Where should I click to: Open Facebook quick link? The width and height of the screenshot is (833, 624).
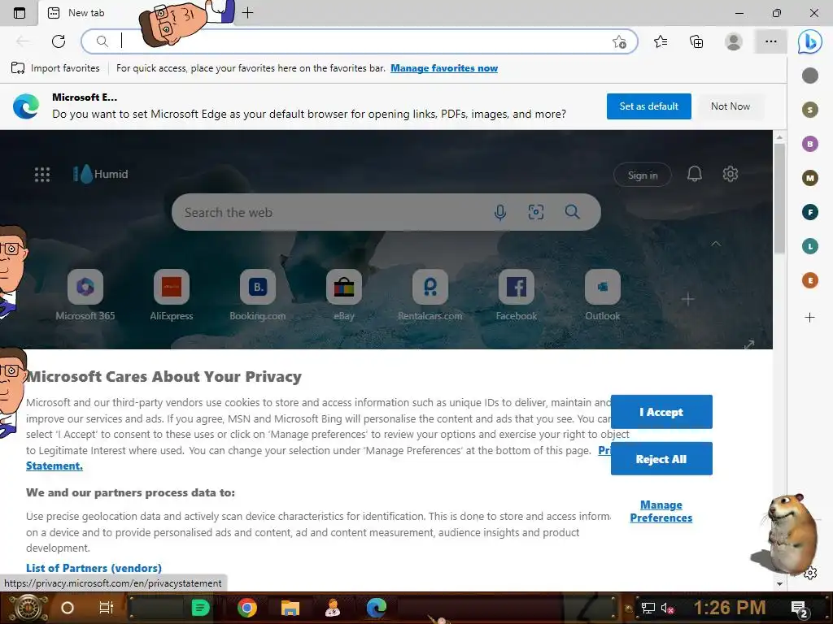(x=517, y=295)
